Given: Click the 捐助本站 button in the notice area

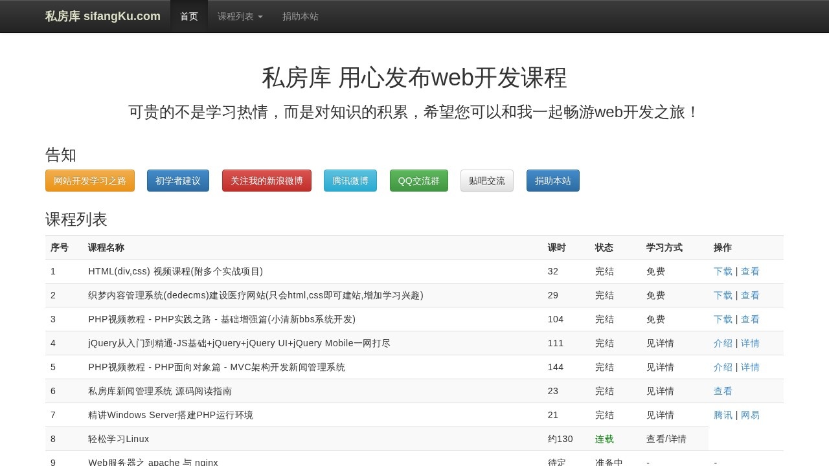Looking at the screenshot, I should pyautogui.click(x=552, y=181).
